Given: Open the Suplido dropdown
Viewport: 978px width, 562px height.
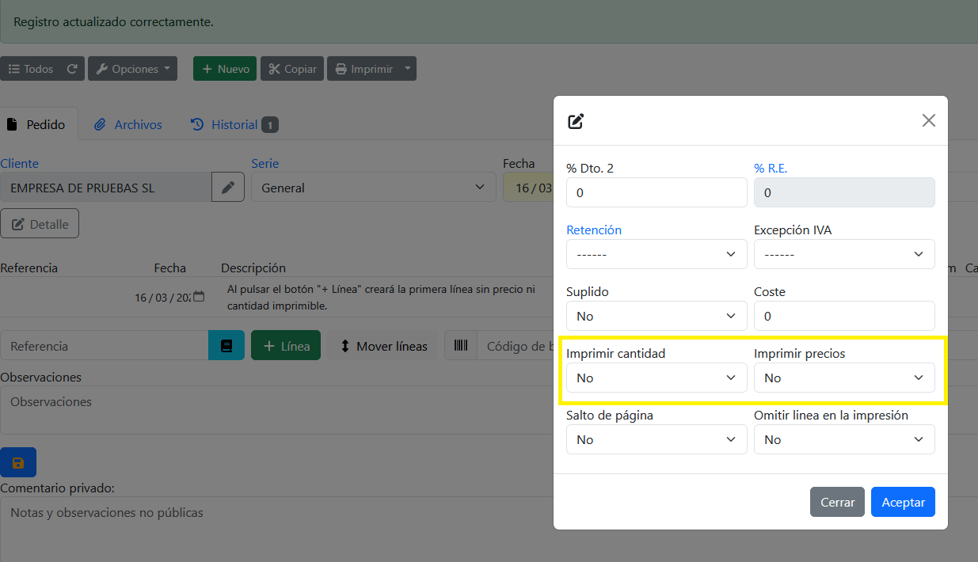Looking at the screenshot, I should (x=656, y=316).
